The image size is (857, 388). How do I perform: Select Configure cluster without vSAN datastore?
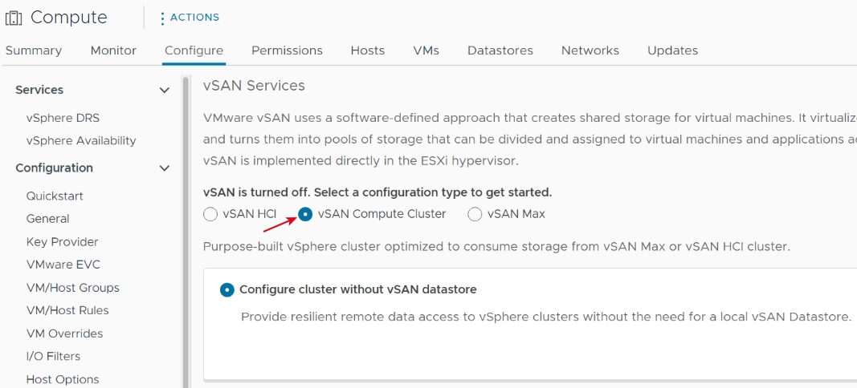pos(226,289)
